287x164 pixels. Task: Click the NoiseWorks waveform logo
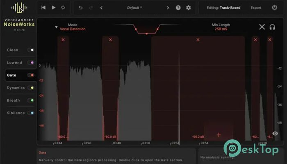click(x=19, y=8)
